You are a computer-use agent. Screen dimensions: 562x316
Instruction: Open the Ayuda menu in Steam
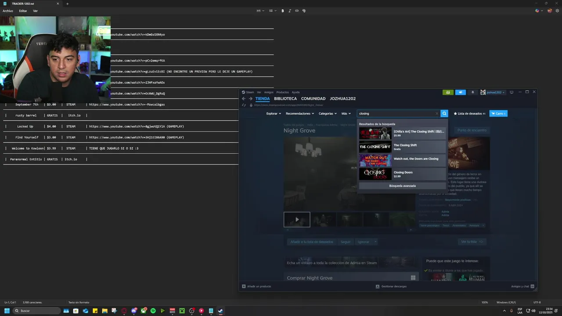296,92
